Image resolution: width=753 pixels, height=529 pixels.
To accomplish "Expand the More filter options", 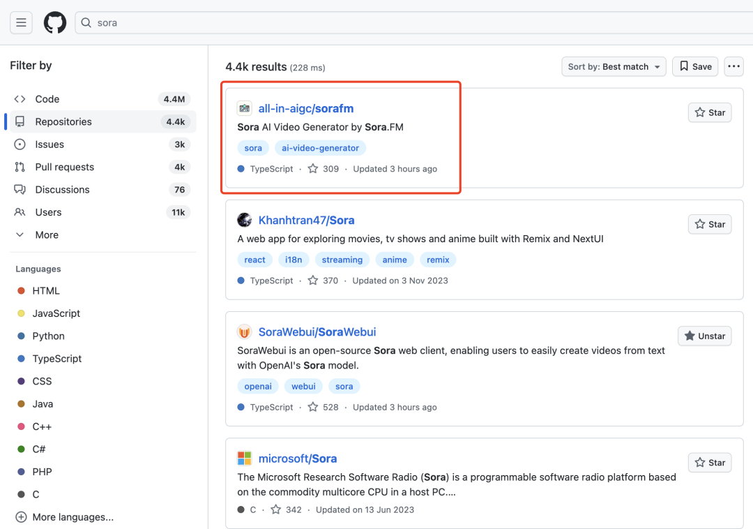I will tap(102, 235).
